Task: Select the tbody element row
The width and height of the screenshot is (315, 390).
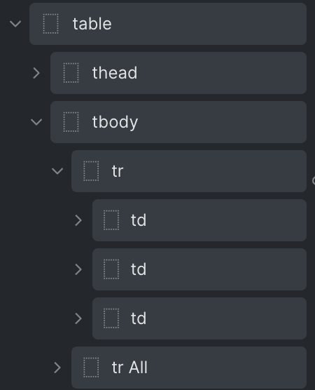Action: click(178, 122)
